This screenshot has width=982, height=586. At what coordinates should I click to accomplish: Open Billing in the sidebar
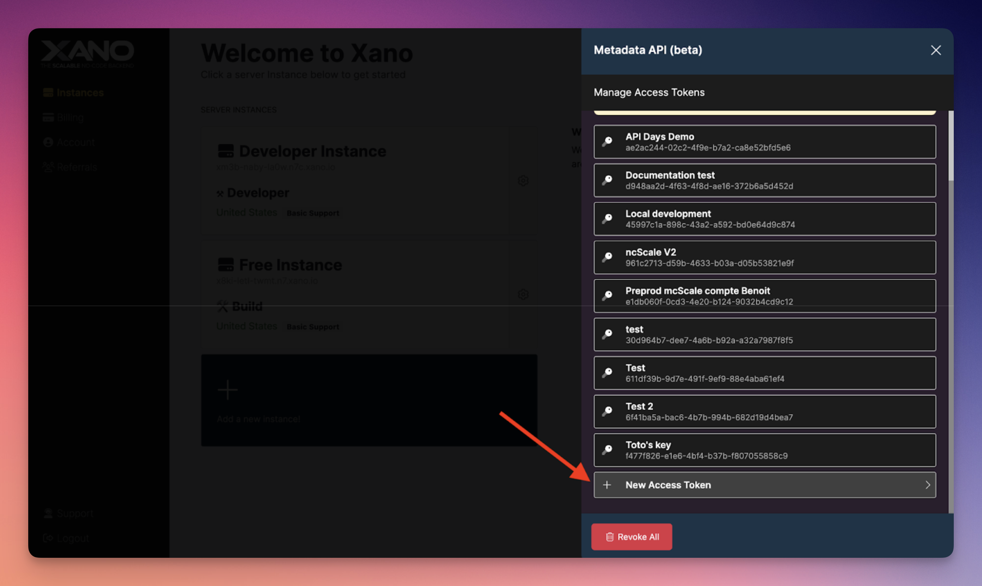pos(70,118)
